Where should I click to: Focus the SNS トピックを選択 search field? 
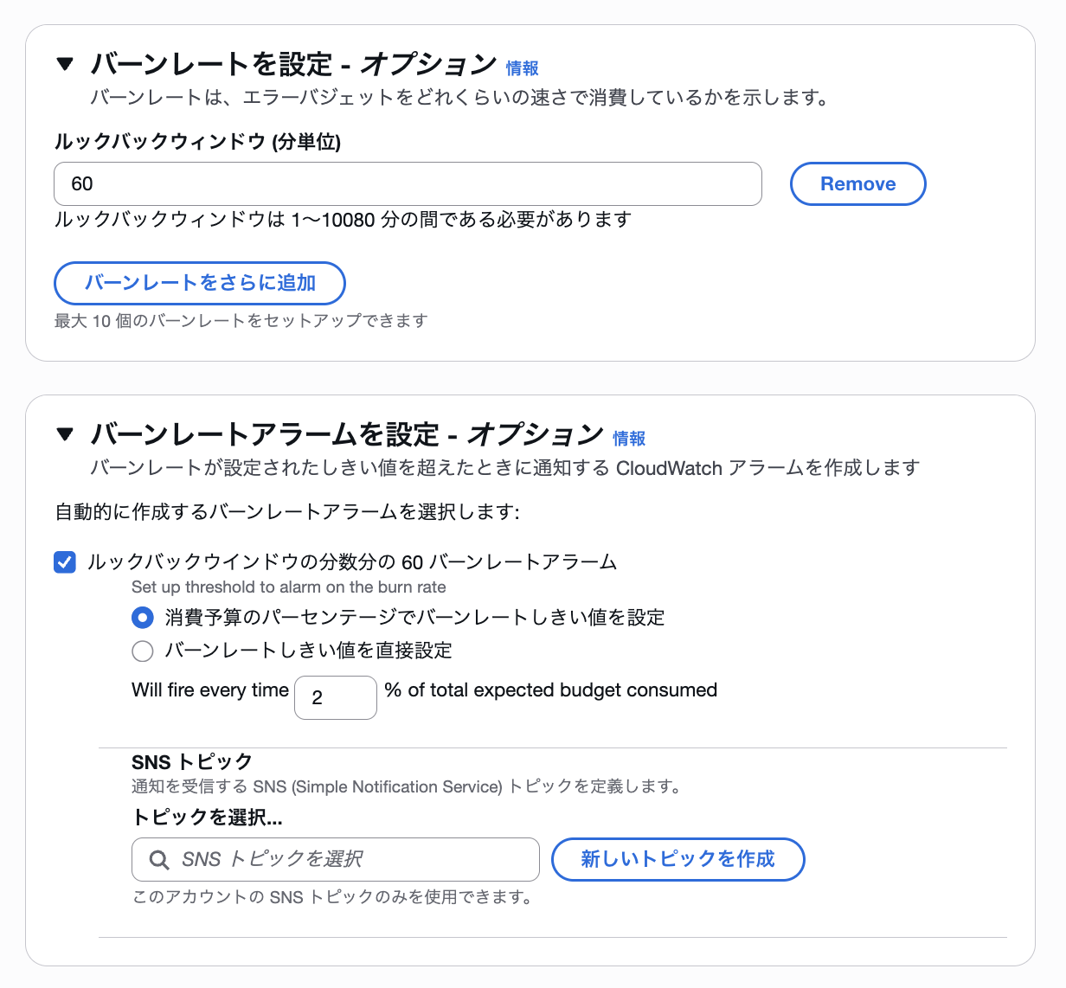click(x=335, y=859)
